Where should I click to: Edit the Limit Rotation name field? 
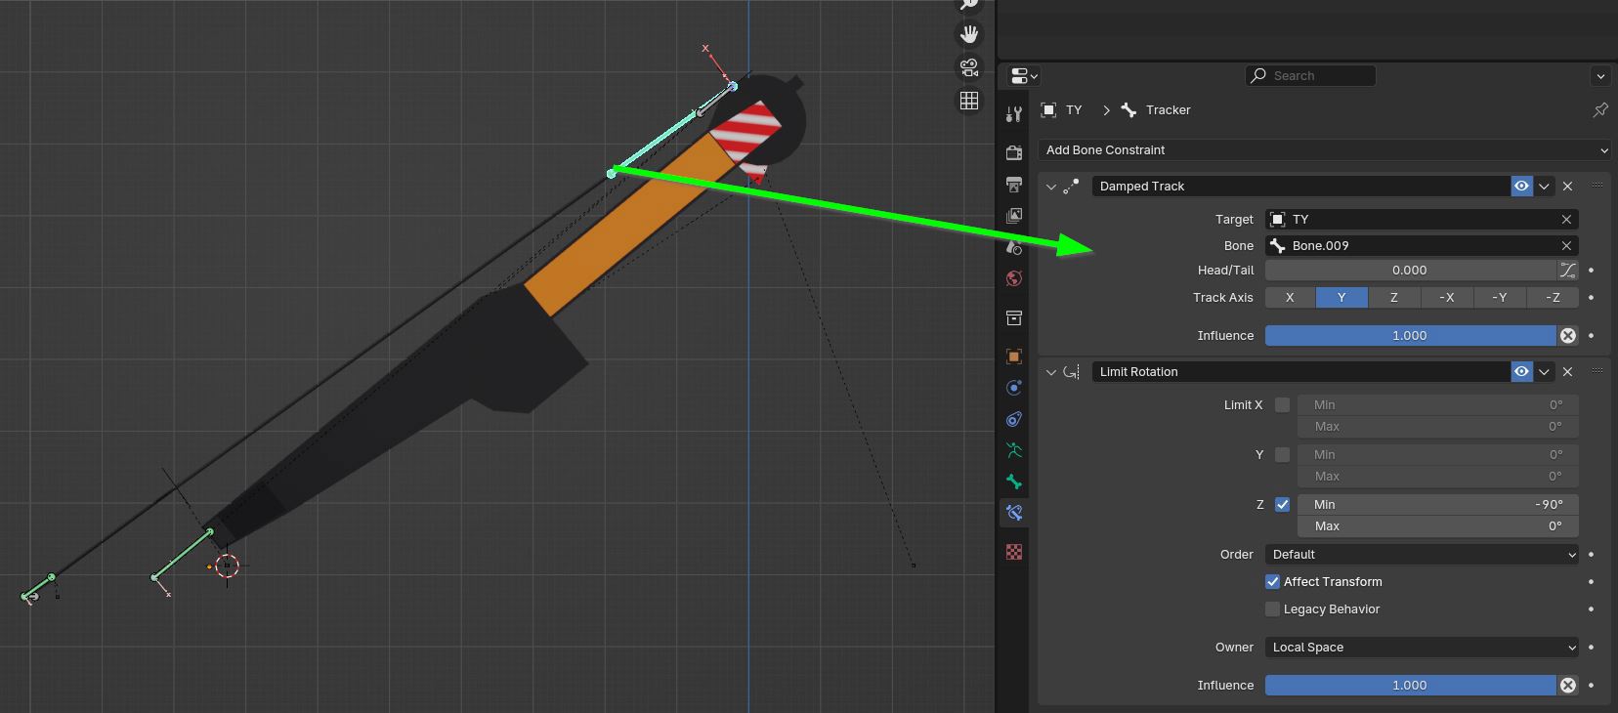1300,371
